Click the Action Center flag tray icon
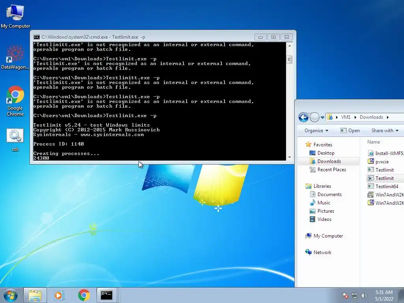The width and height of the screenshot is (404, 303). pos(345,296)
